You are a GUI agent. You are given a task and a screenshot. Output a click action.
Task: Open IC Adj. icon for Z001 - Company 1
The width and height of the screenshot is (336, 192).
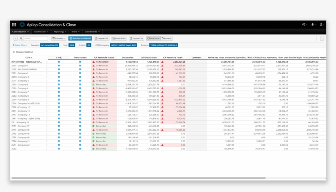(59, 66)
